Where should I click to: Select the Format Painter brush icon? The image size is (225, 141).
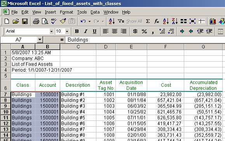[63, 21]
